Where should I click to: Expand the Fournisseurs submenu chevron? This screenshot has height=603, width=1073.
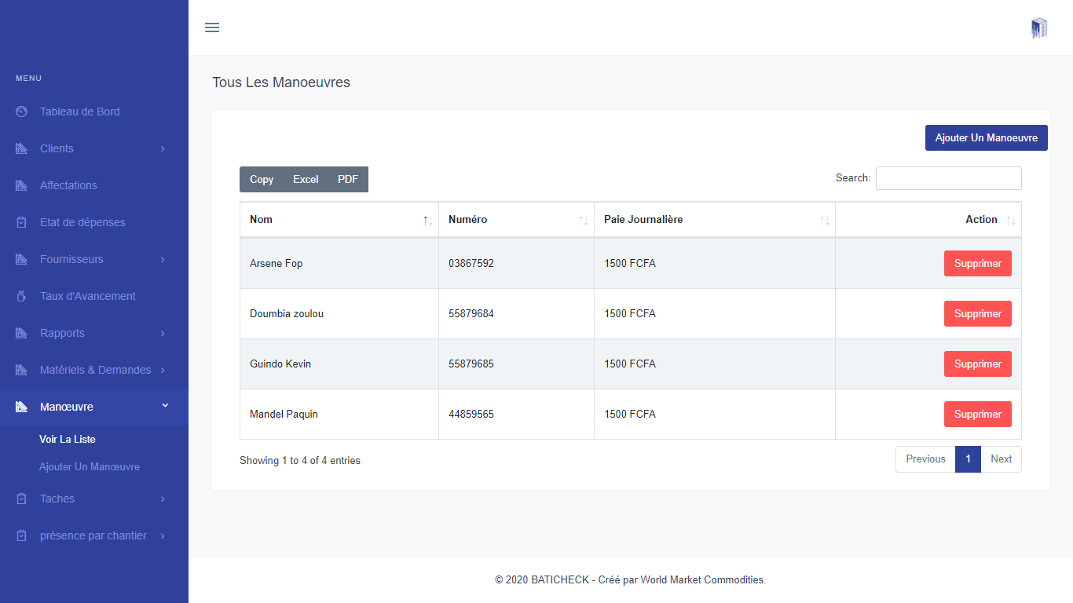click(163, 260)
